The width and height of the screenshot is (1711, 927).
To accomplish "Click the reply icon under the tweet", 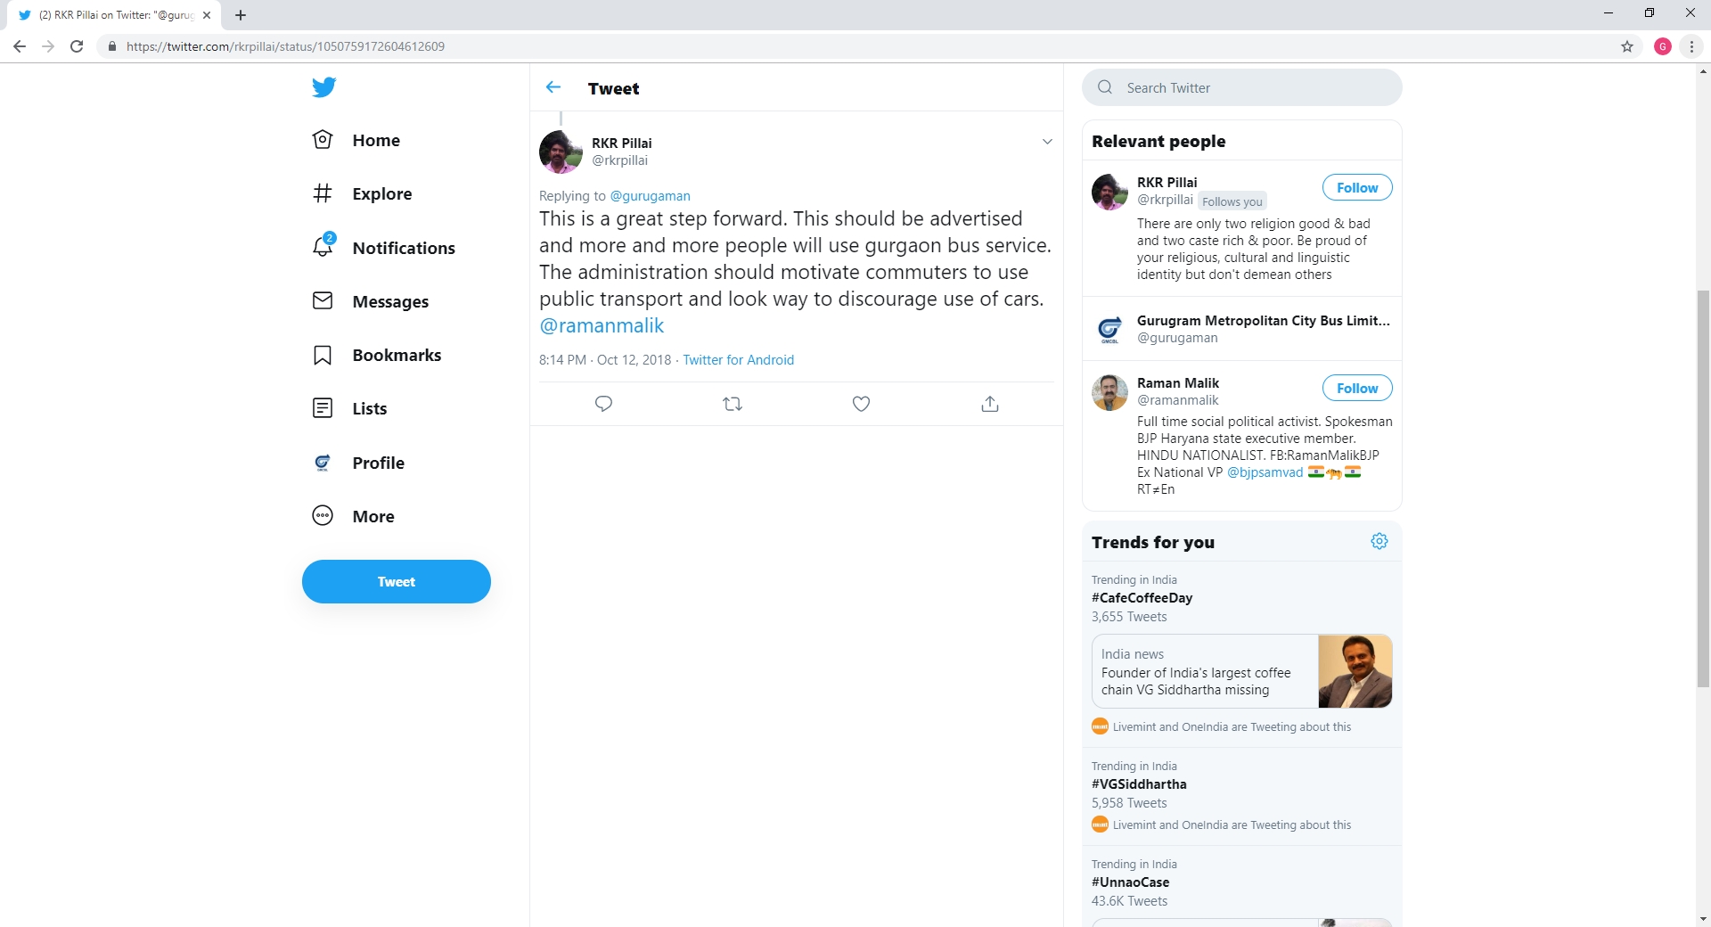I will [603, 404].
